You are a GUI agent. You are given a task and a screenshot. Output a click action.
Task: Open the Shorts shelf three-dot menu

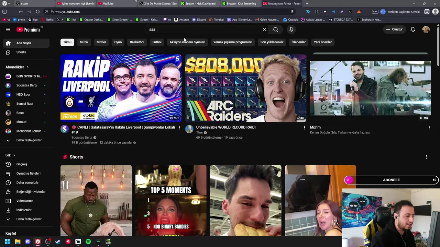click(x=427, y=157)
